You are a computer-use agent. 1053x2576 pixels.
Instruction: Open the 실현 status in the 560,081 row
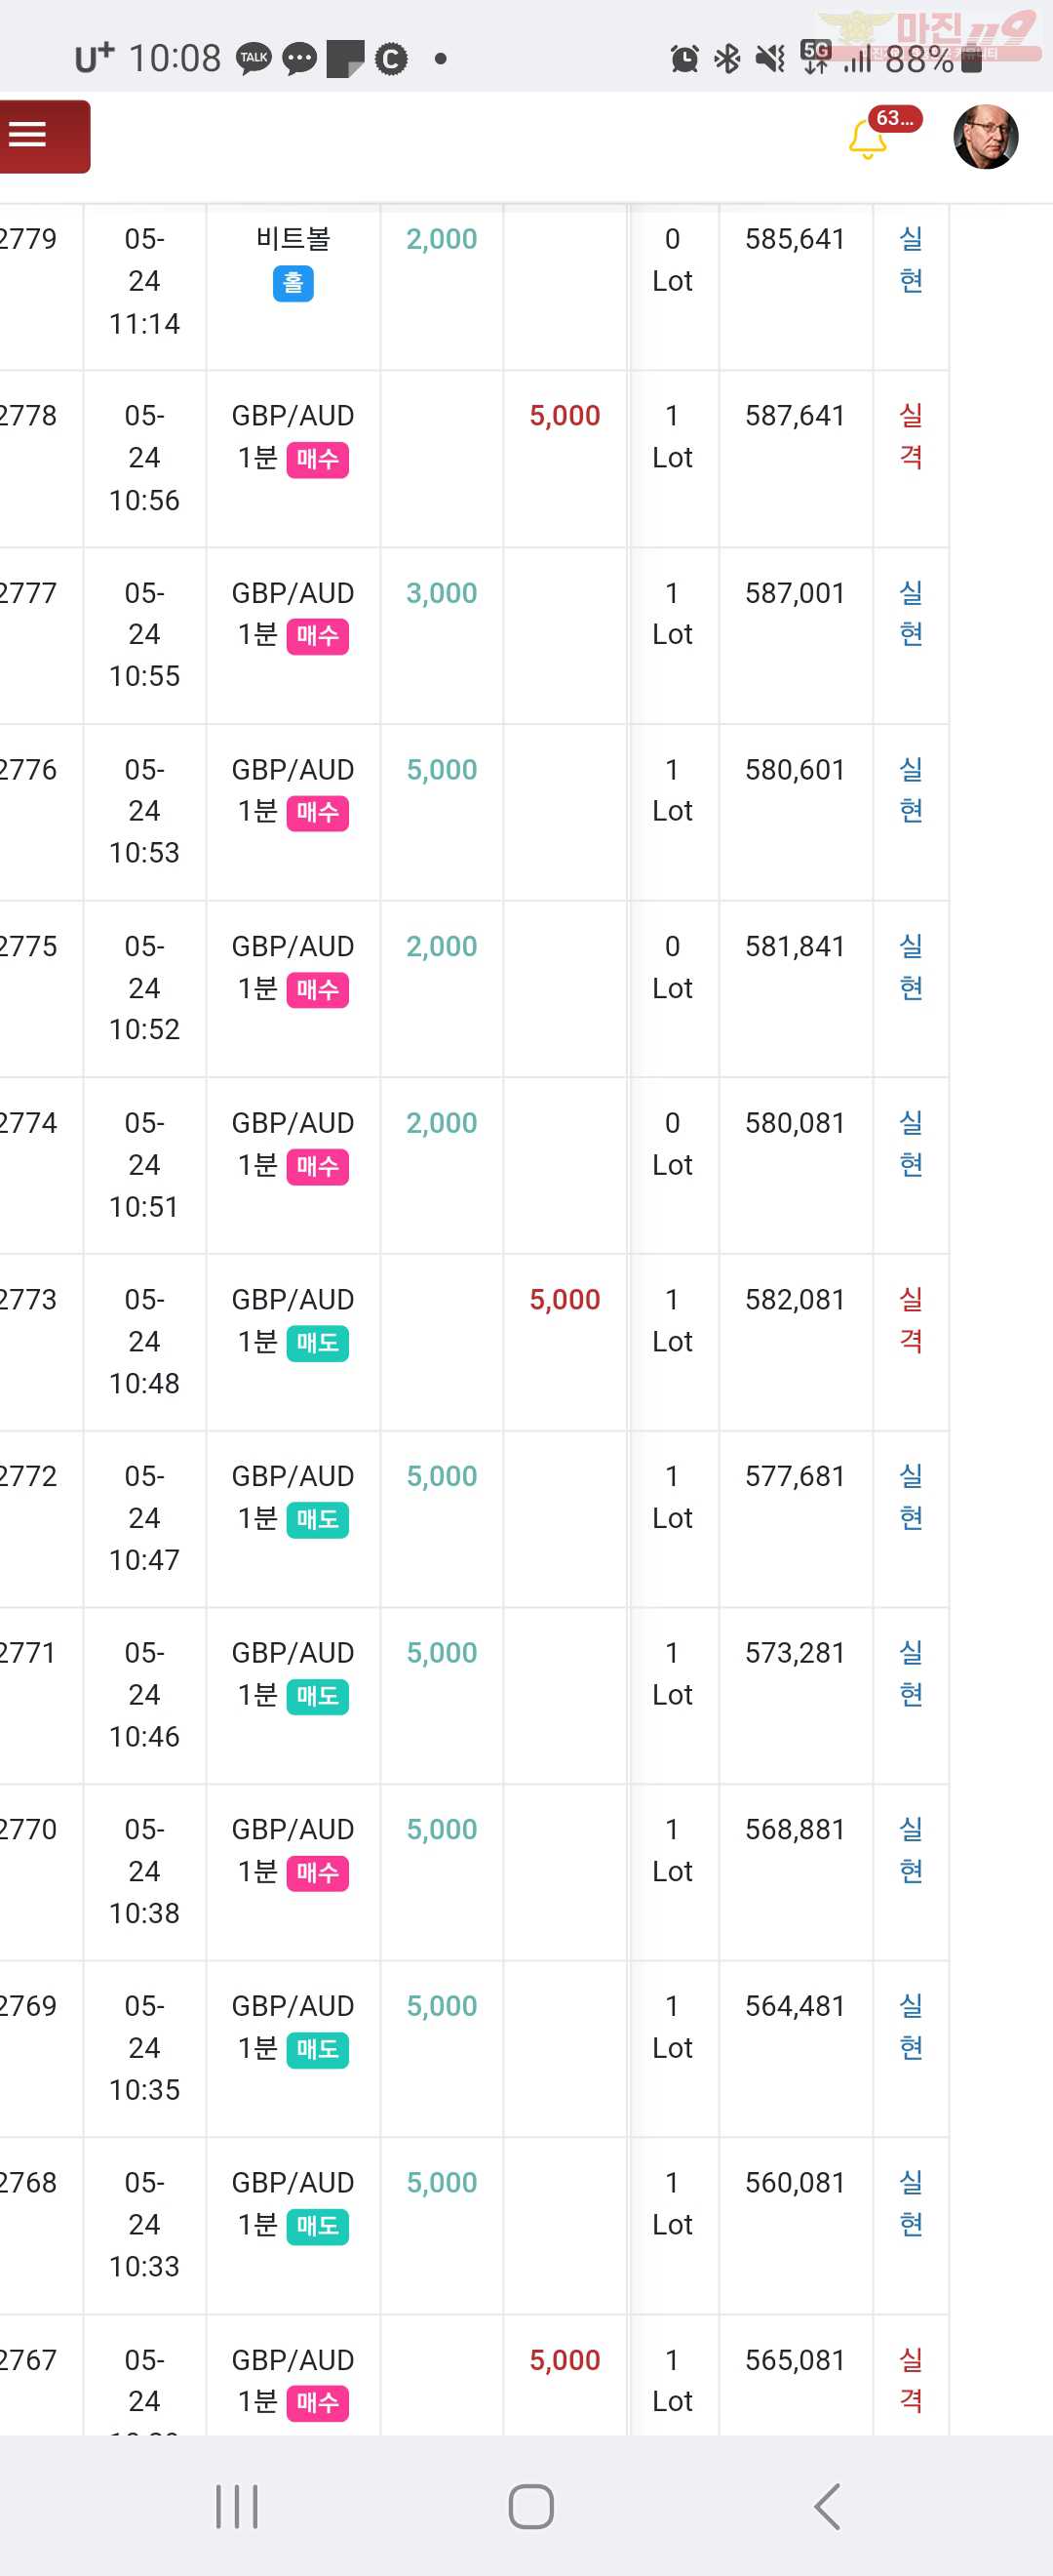click(910, 2203)
